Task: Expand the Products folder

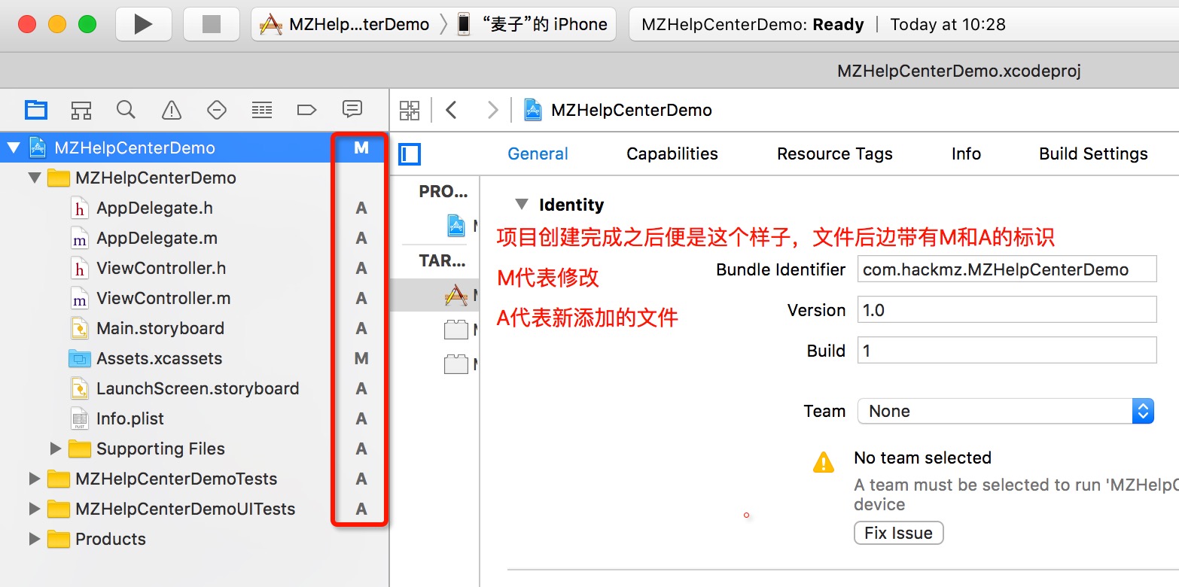Action: [34, 539]
